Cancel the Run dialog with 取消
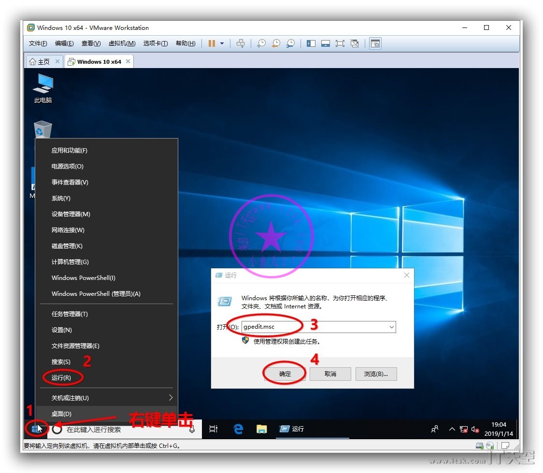Viewport: 543px width, 473px height. (330, 374)
